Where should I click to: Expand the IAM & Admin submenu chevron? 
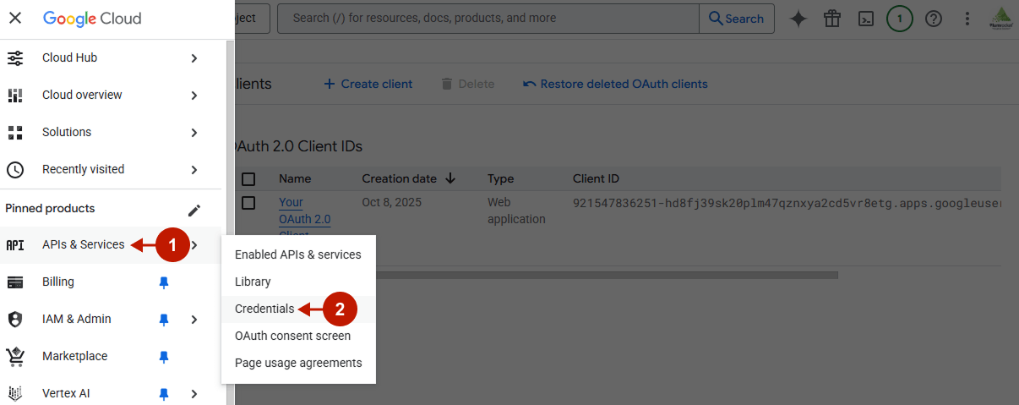pyautogui.click(x=194, y=320)
